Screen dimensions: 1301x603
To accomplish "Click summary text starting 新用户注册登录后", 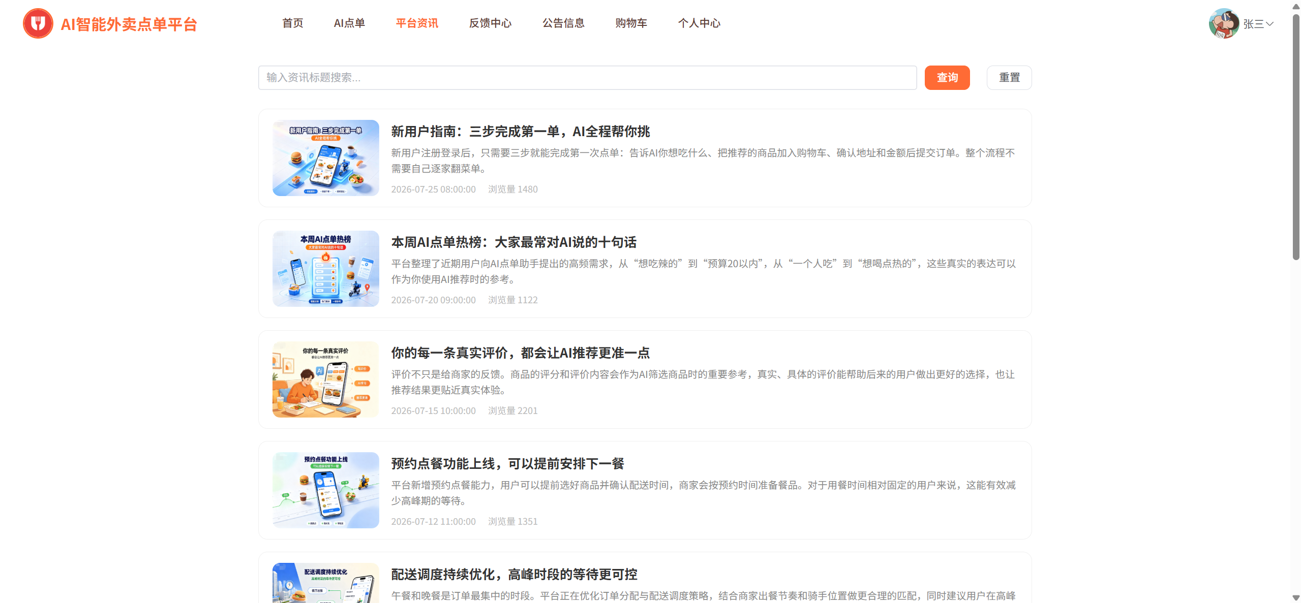I will [x=703, y=161].
